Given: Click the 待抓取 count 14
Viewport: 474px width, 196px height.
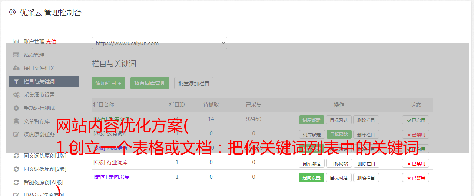Looking at the screenshot, I should [211, 119].
